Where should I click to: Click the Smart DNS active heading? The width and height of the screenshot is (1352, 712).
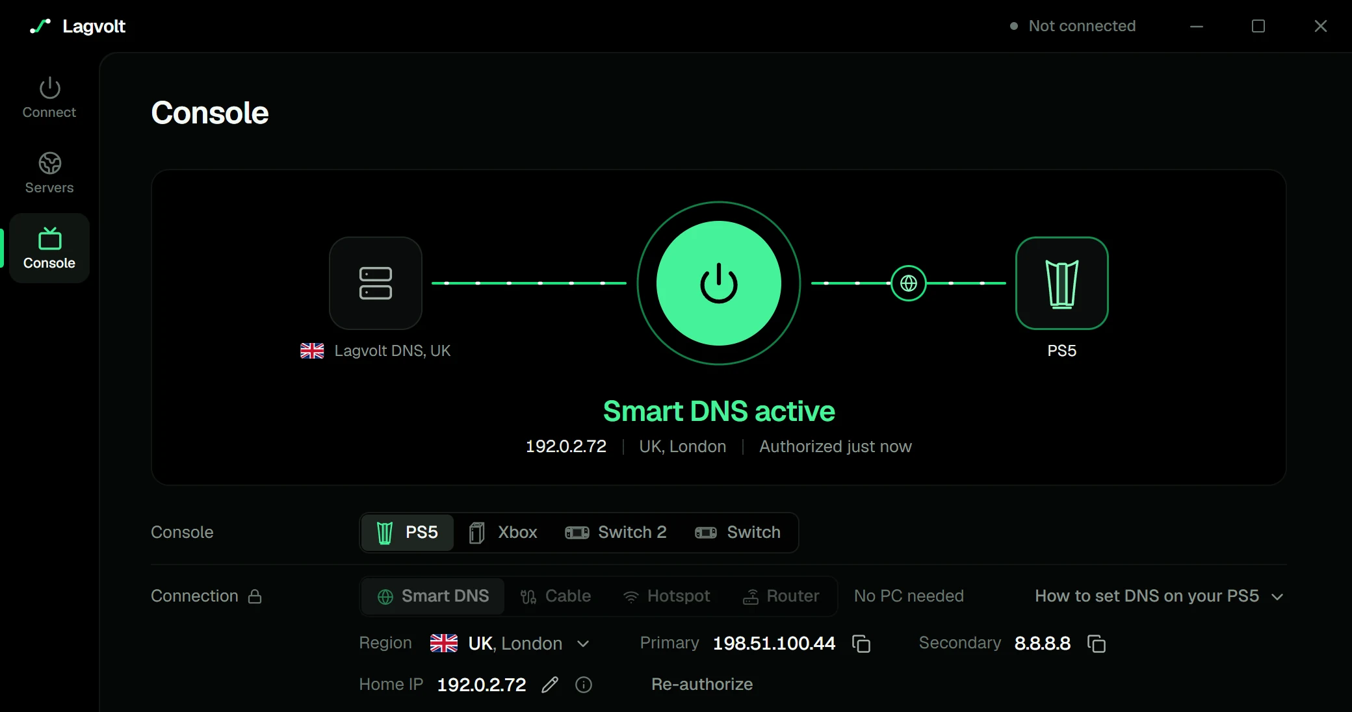719,411
